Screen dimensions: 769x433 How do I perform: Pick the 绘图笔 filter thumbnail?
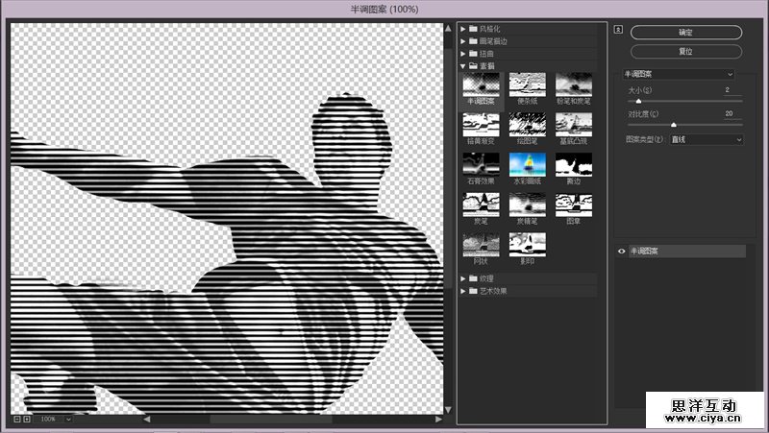[527, 123]
